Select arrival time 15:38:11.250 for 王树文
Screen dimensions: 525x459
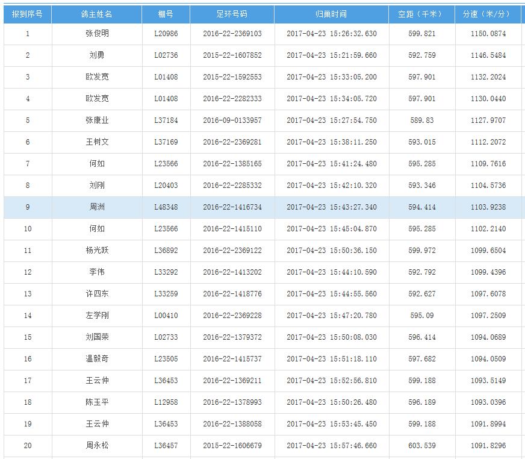pos(331,142)
